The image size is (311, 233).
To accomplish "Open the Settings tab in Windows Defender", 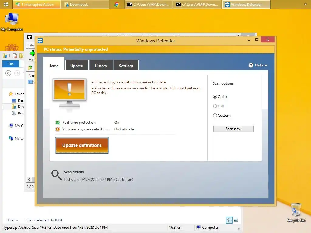I will [126, 66].
